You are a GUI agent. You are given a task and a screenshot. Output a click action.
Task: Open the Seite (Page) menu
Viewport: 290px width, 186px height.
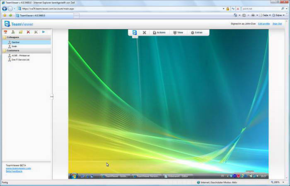pos(265,15)
